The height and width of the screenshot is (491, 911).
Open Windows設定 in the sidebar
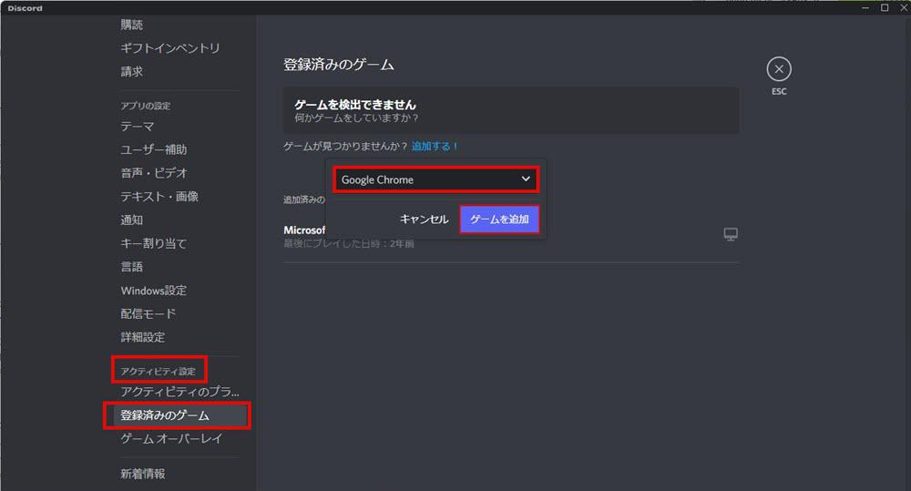point(153,291)
